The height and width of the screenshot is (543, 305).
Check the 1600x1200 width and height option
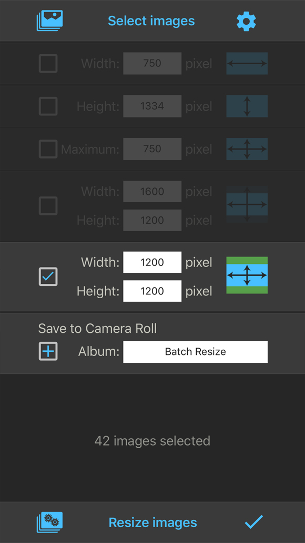point(48,206)
